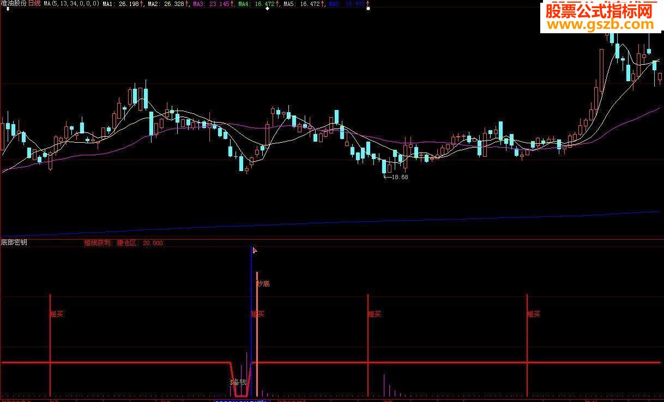Click the first 短买 signal at far left
Viewport: 664px width, 402px height.
pyautogui.click(x=57, y=314)
